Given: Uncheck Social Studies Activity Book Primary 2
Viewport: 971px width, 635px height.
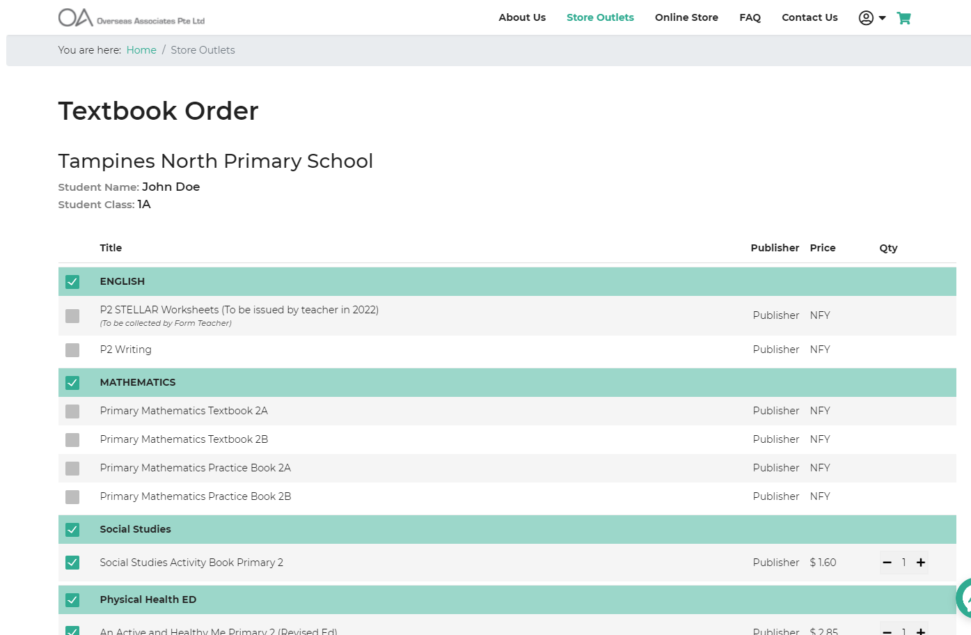Looking at the screenshot, I should click(x=72, y=563).
